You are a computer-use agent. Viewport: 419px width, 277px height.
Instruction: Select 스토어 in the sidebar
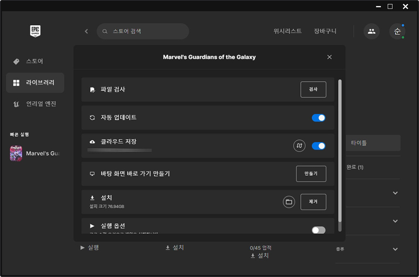tap(35, 62)
